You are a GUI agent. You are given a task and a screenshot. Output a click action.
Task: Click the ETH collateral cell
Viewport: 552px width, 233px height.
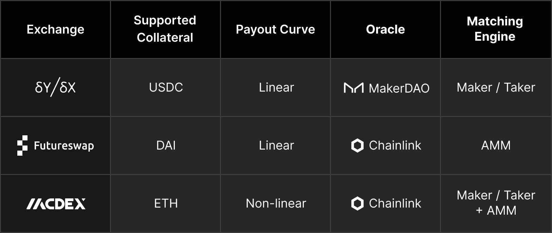[x=166, y=203]
